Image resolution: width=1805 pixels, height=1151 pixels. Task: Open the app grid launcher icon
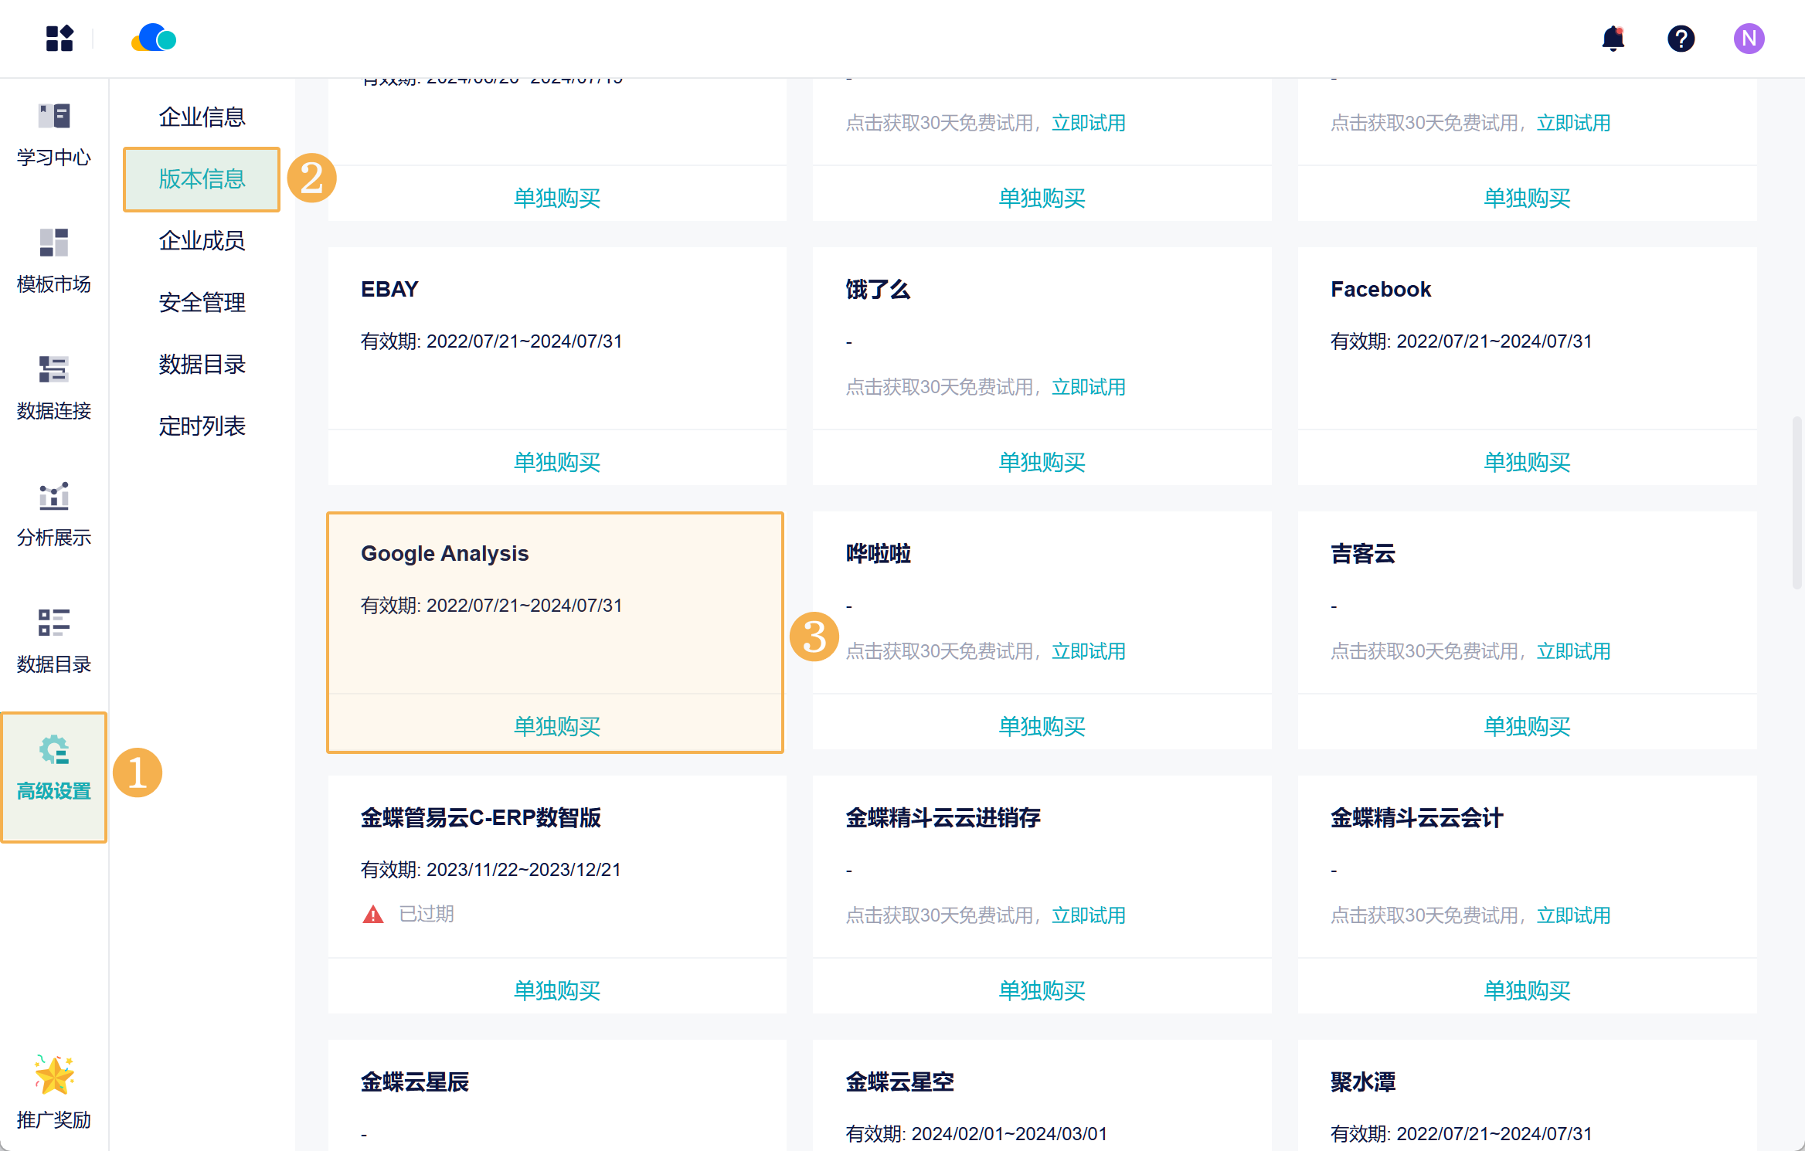[x=59, y=39]
